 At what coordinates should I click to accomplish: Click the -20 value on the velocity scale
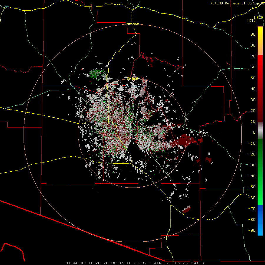[252, 154]
